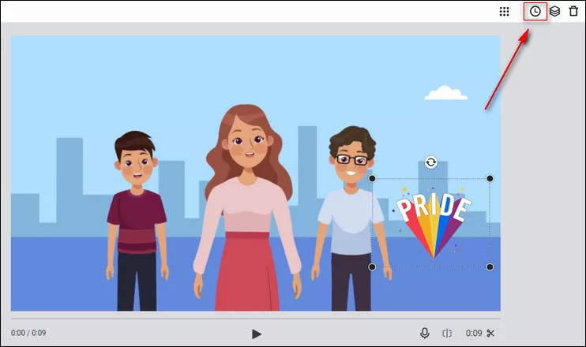Click the scissors trim icon
586x347 pixels.
point(490,333)
